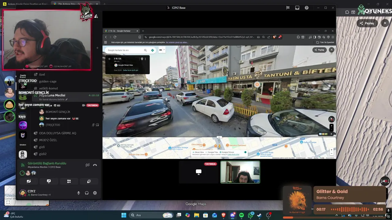The image size is (392, 220).
Task: Deafen with the Discord headphones icon
Action: click(x=87, y=193)
